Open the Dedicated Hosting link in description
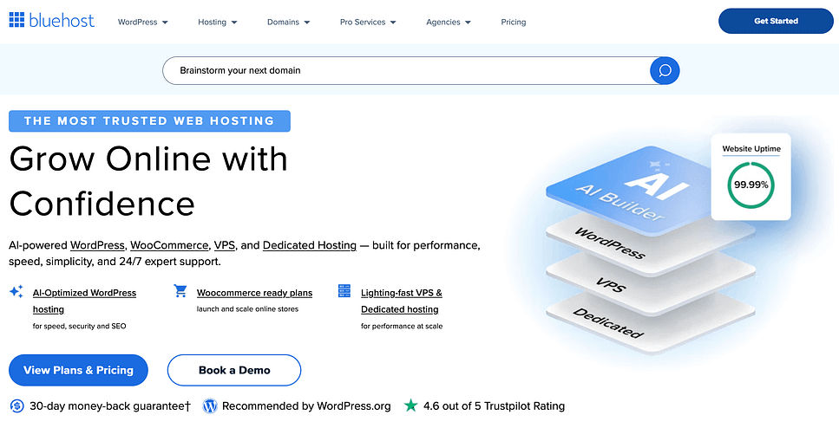This screenshot has width=839, height=441. pyautogui.click(x=309, y=245)
